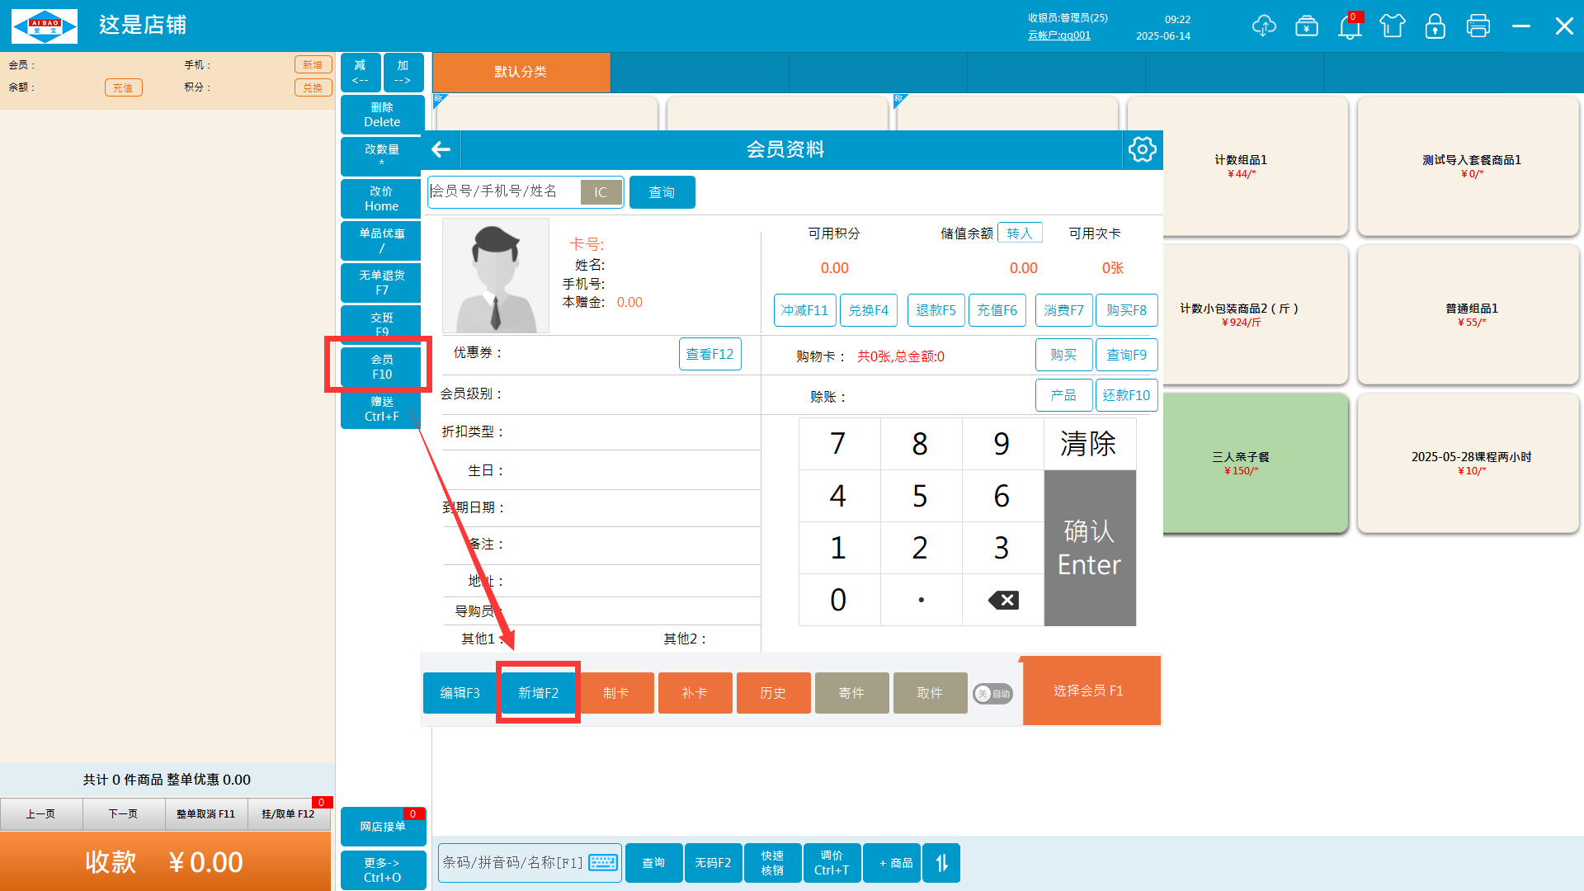Expand 更多 Ctrl+O menu
The width and height of the screenshot is (1584, 891).
click(382, 870)
